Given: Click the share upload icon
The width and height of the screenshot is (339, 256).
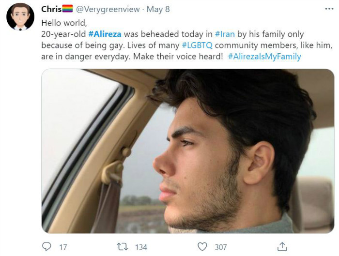Looking at the screenshot, I should coord(282,246).
